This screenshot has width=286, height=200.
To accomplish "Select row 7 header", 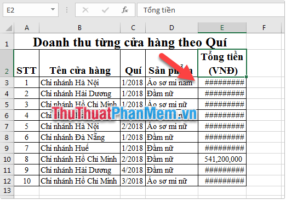I will coord(7,126).
